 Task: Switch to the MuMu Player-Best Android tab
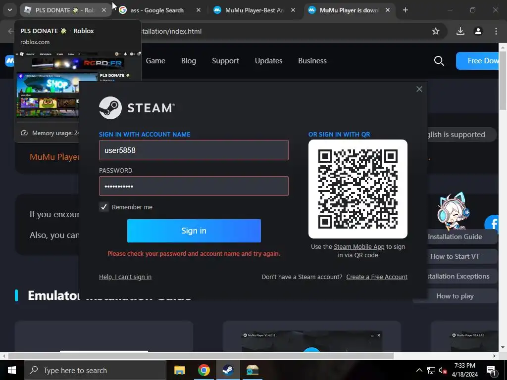click(254, 10)
